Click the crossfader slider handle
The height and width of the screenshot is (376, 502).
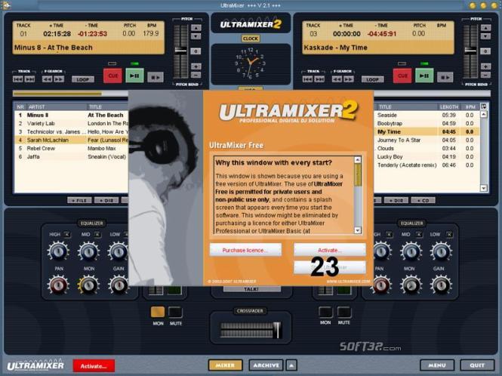pyautogui.click(x=277, y=330)
